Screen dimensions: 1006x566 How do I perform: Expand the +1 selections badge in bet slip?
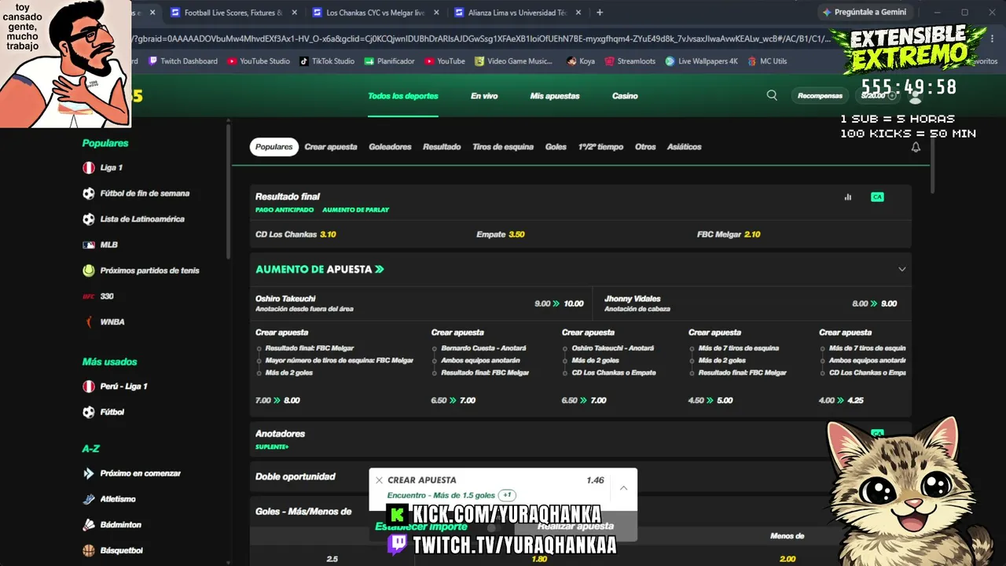508,495
